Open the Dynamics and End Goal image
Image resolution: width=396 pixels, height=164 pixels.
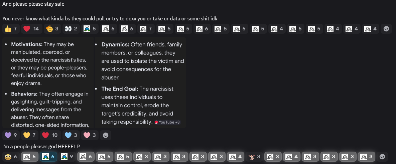(x=140, y=83)
